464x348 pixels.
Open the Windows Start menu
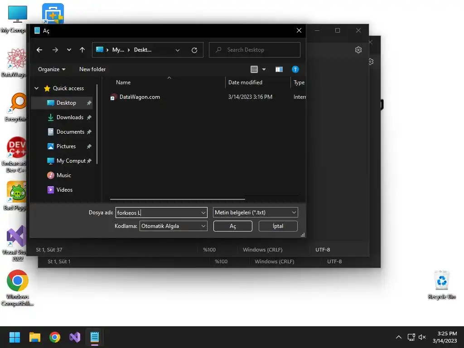coord(14,337)
